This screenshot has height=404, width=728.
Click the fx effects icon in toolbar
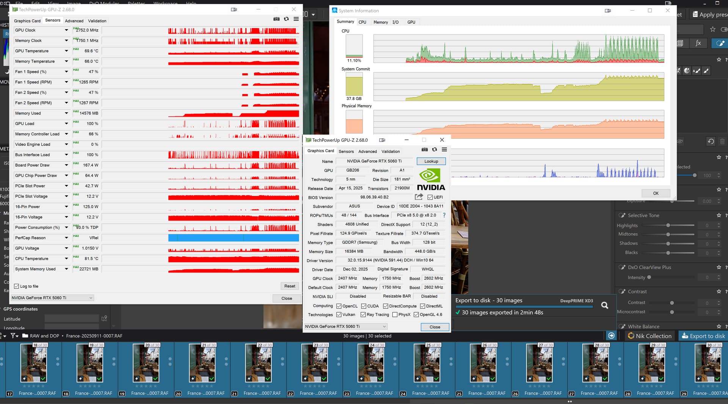(x=698, y=43)
